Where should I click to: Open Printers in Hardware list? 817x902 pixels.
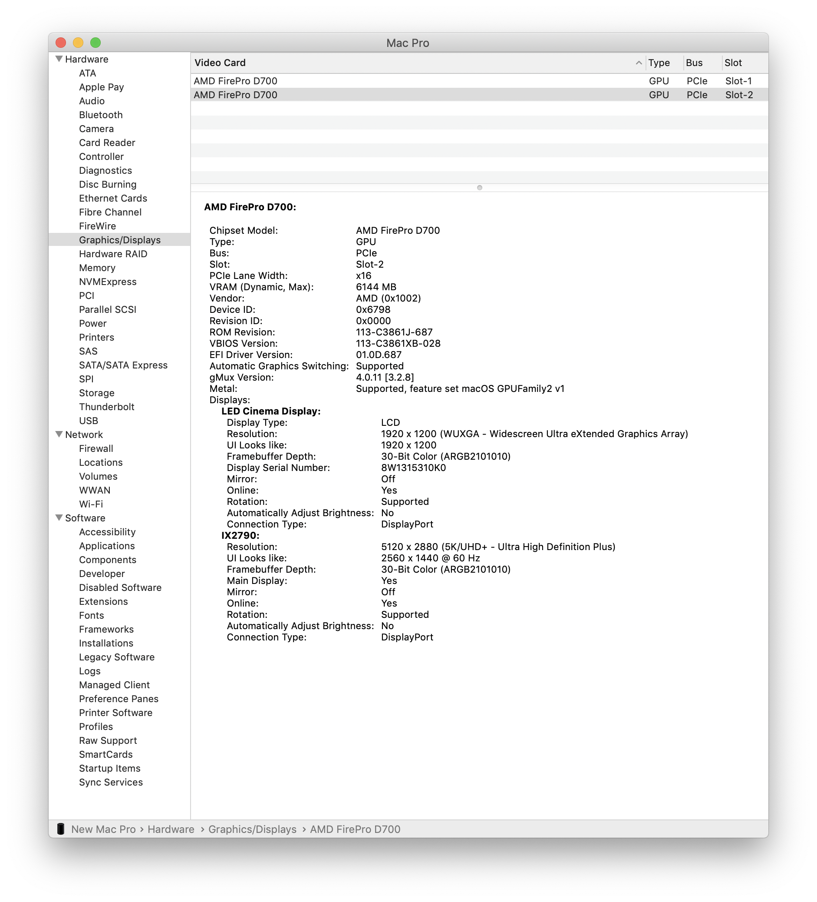click(x=96, y=336)
